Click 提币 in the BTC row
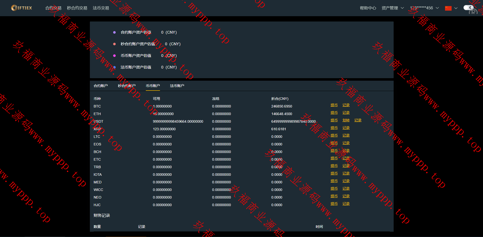 (334, 105)
